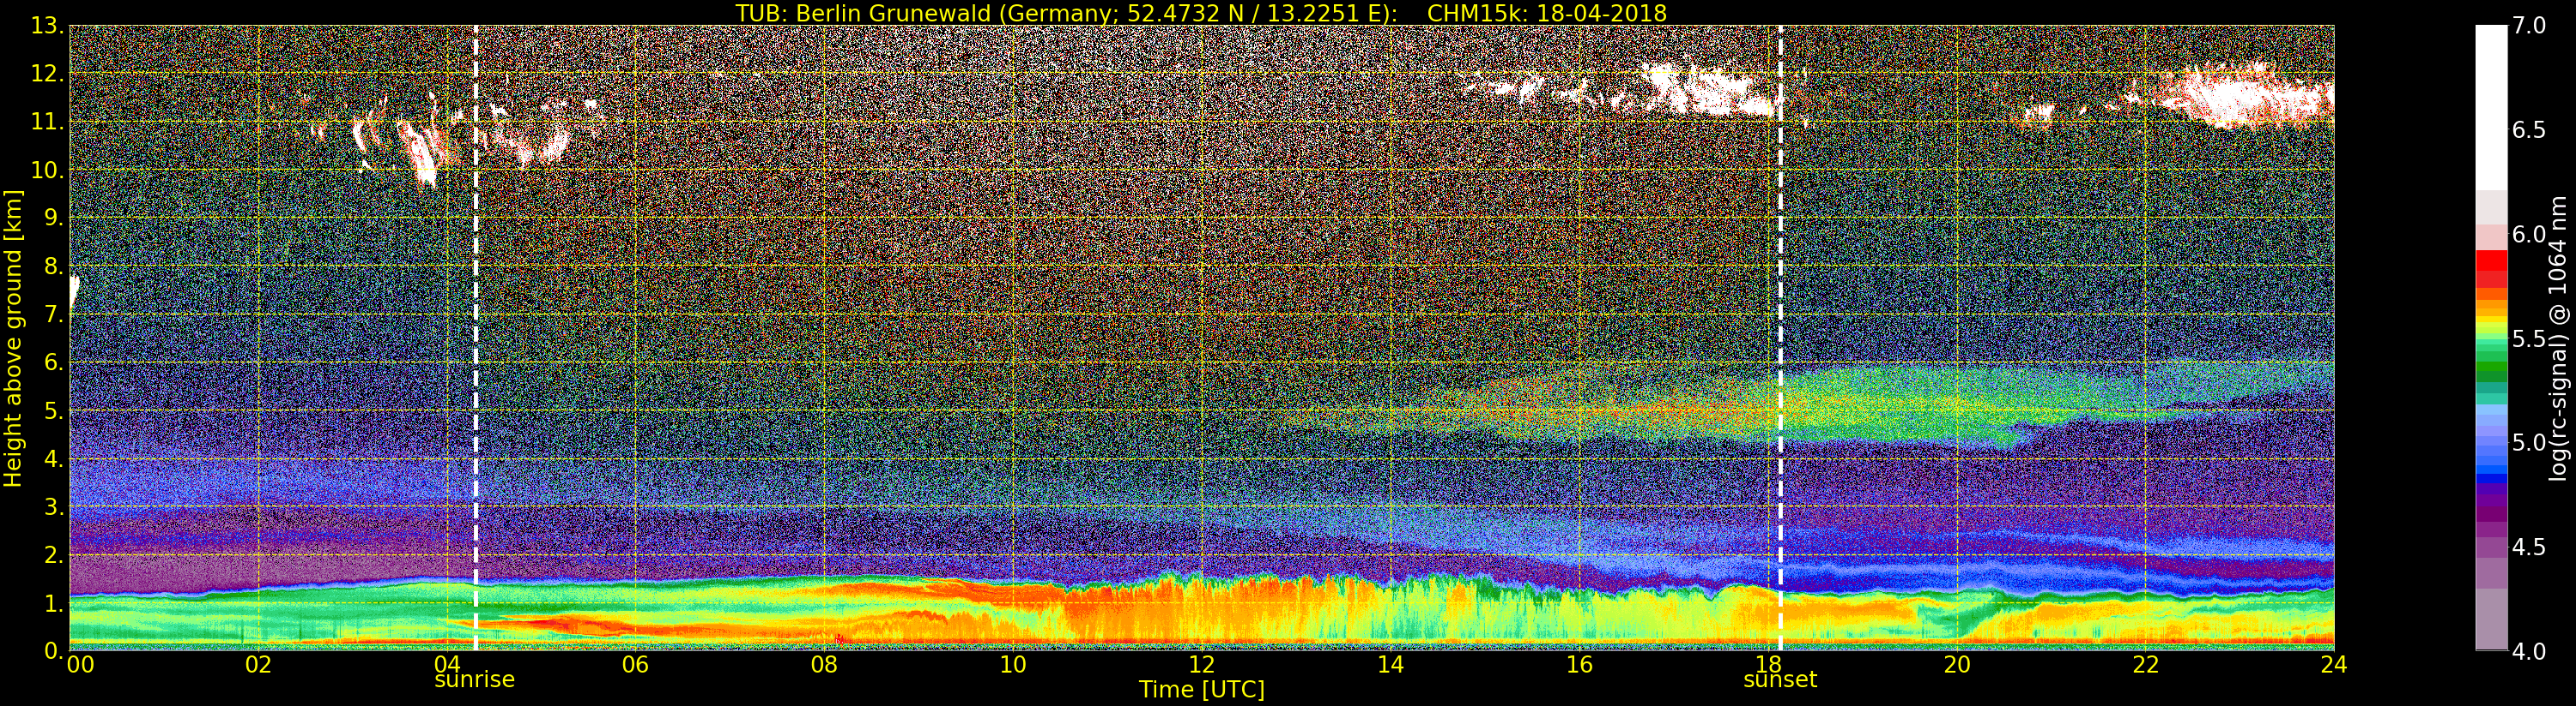Viewport: 2576px width, 706px height.
Task: Click the '4.0' colorbar tick label
Action: click(2529, 651)
